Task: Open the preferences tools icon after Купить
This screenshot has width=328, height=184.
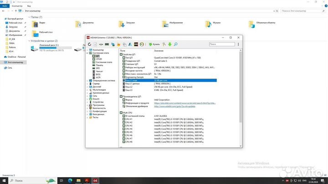Action: (x=164, y=44)
